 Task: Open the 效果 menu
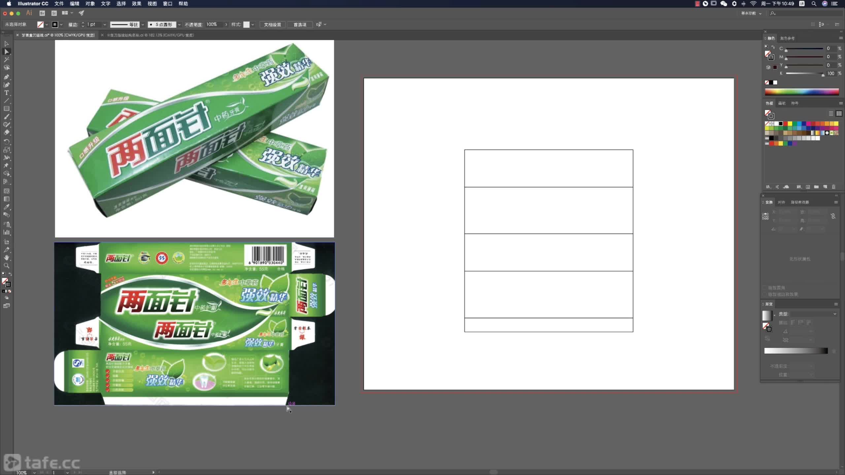point(137,4)
